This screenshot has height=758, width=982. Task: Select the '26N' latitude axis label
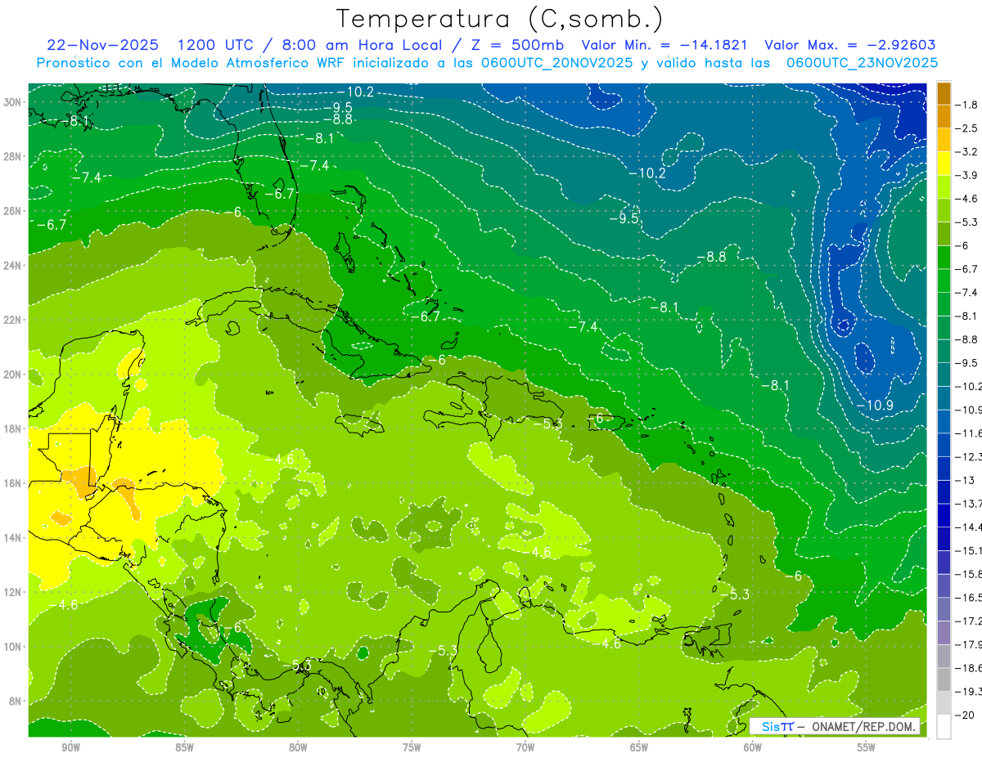point(14,211)
